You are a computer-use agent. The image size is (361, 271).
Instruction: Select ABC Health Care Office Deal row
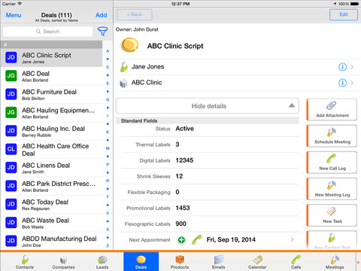click(x=51, y=150)
